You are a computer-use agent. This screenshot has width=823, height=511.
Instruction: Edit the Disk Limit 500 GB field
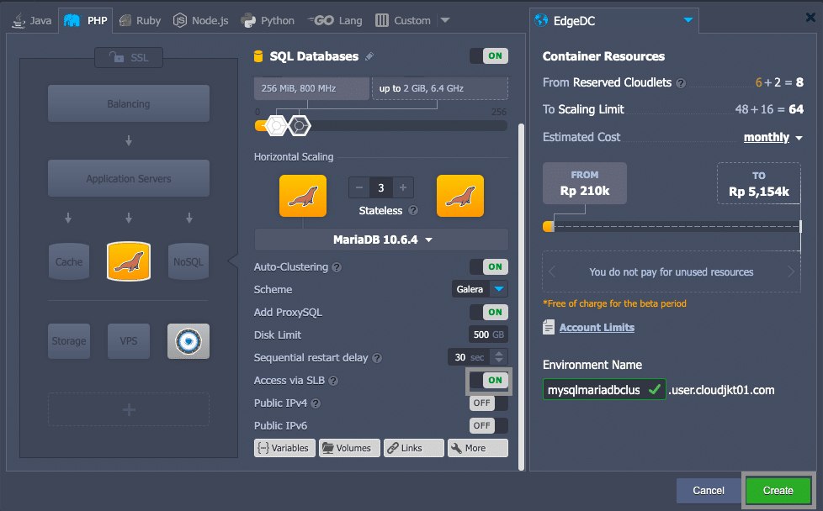[x=488, y=335]
